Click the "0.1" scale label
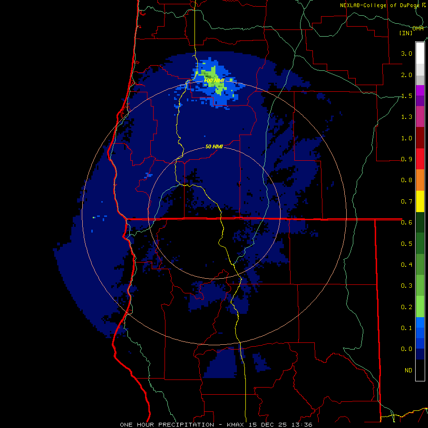428x428 pixels. [x=407, y=328]
